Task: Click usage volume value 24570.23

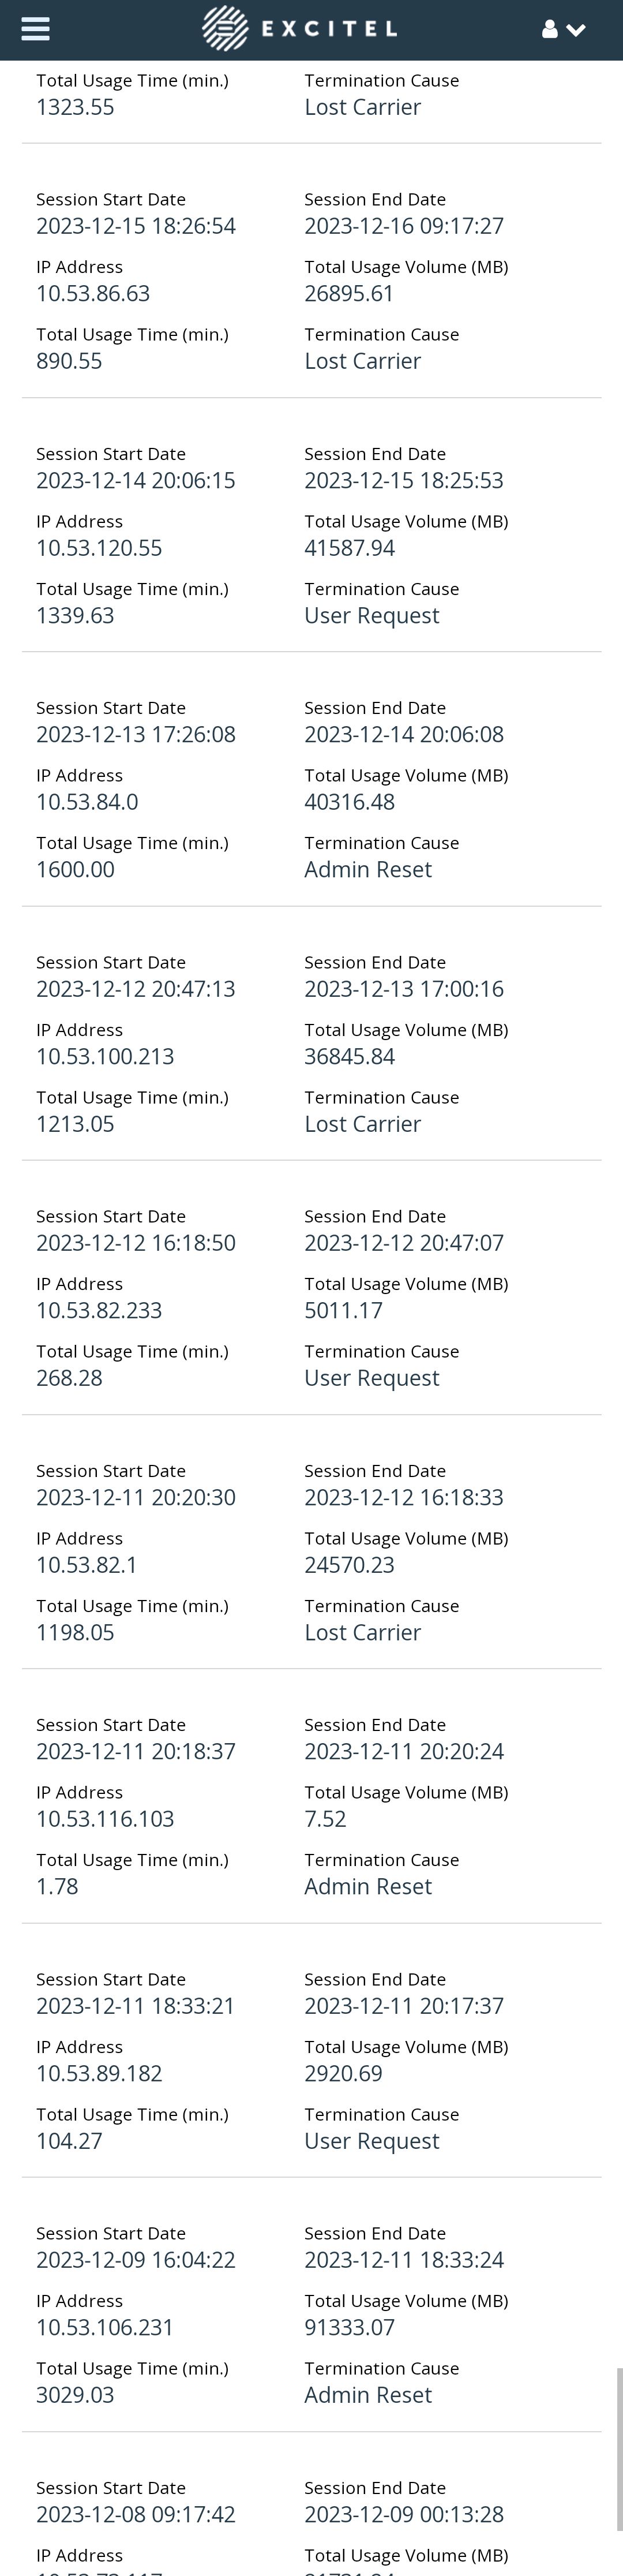Action: (x=350, y=1565)
